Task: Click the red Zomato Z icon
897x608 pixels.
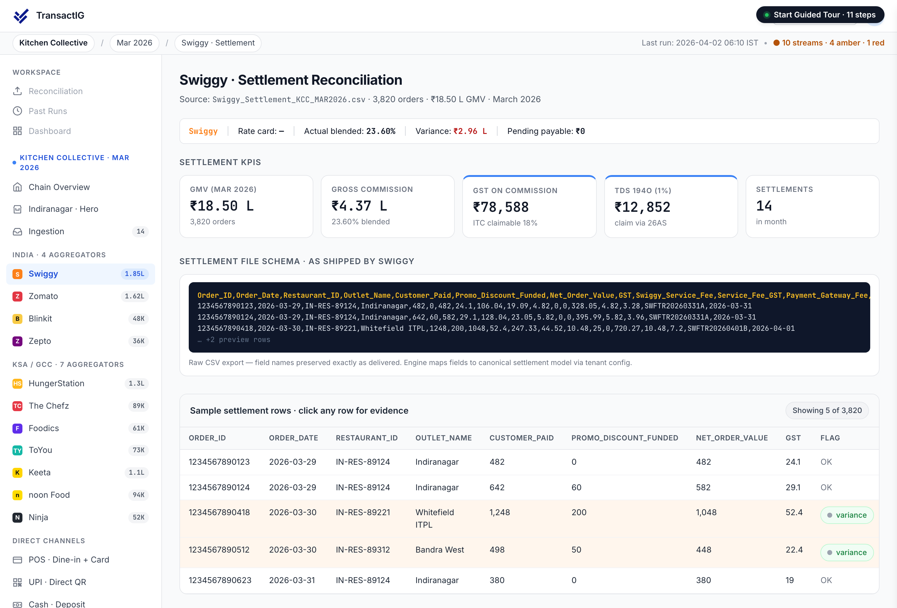Action: [x=17, y=297]
